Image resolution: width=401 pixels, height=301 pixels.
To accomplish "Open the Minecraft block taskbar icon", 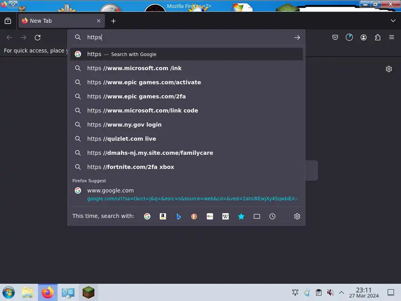I will 88,292.
